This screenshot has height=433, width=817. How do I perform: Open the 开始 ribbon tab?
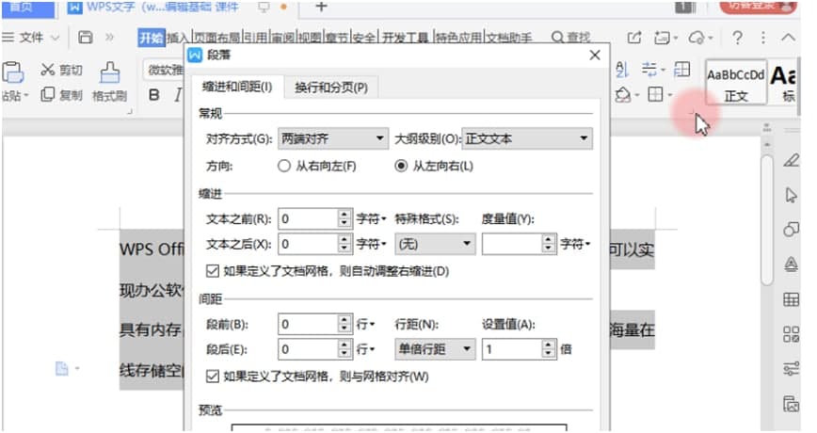(x=152, y=38)
